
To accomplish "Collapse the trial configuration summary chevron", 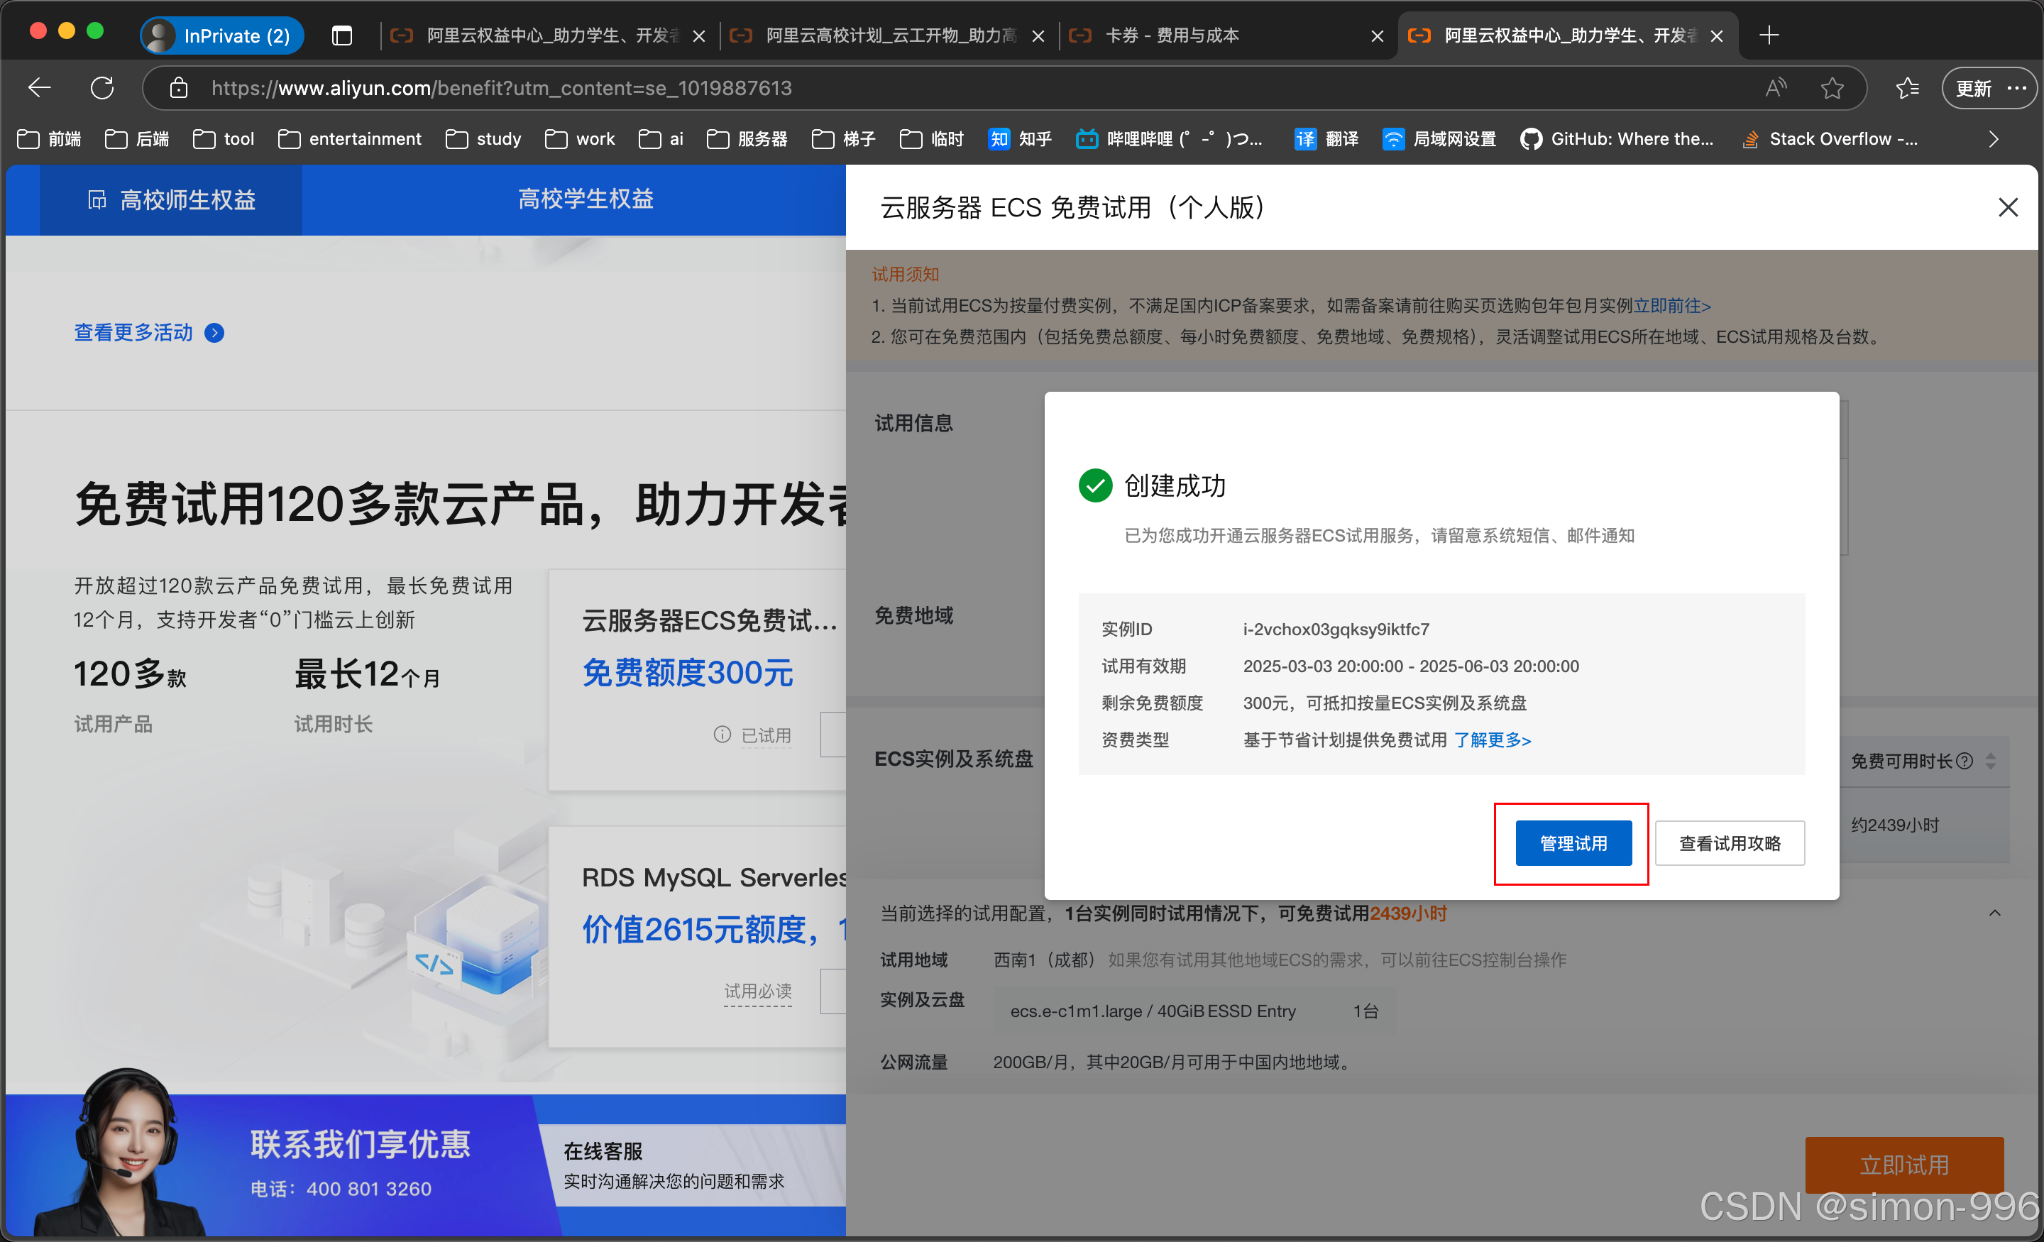I will [x=1994, y=913].
